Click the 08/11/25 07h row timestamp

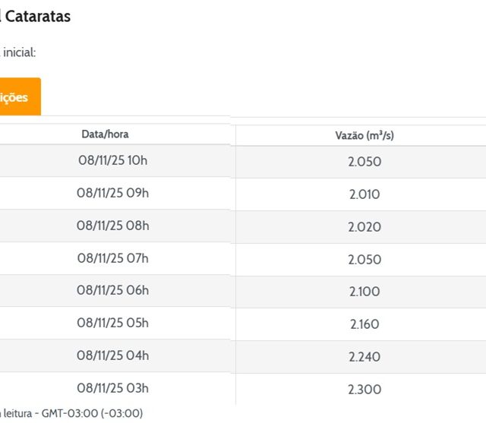click(113, 258)
